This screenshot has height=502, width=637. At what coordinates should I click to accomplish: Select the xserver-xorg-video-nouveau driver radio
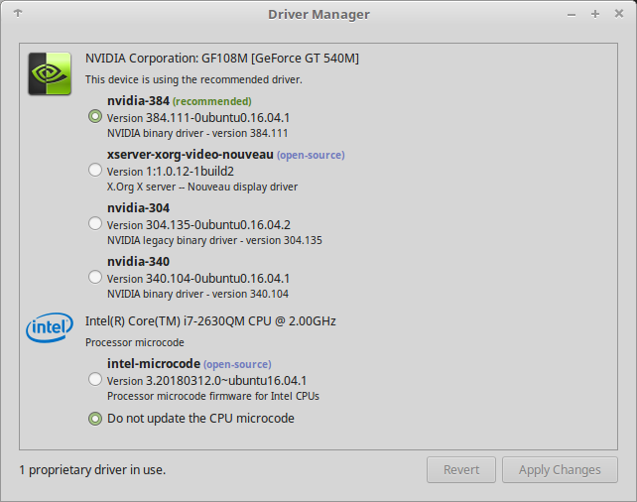(x=95, y=170)
